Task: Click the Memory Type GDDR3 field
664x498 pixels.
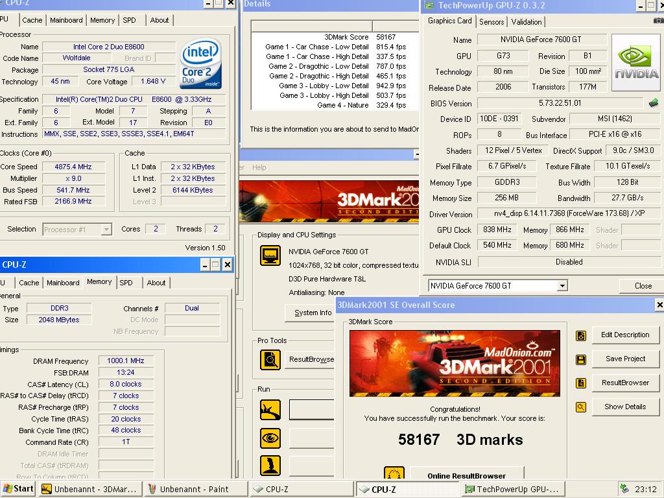Action: click(x=507, y=182)
